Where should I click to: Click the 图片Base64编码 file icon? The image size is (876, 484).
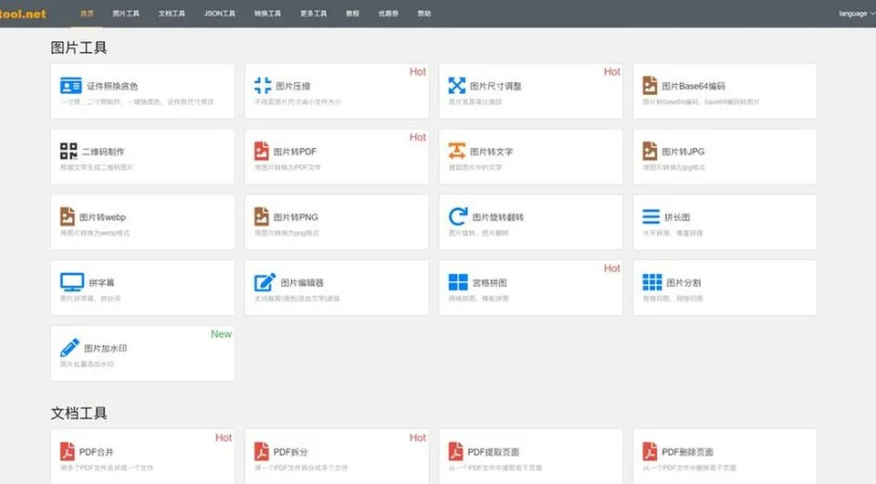[650, 86]
